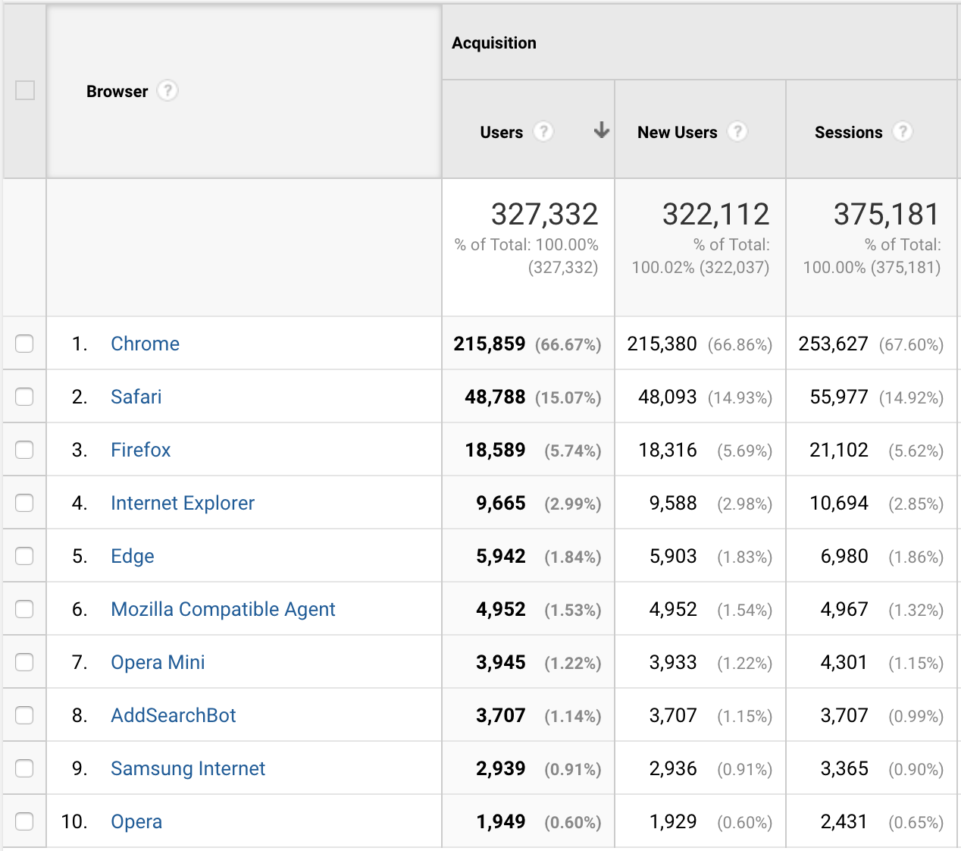The height and width of the screenshot is (851, 961).
Task: Open the Chrome browser link
Action: click(x=145, y=344)
